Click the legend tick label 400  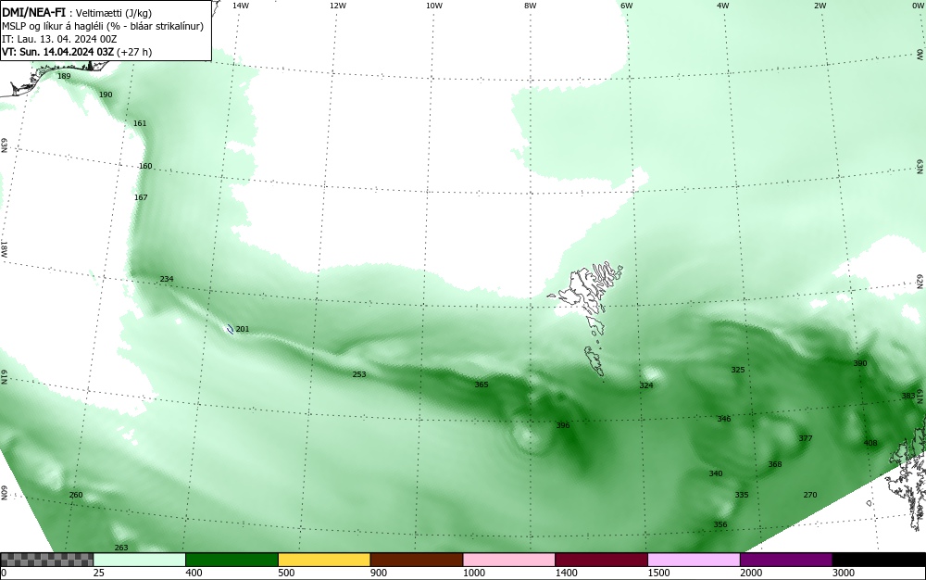tap(194, 573)
